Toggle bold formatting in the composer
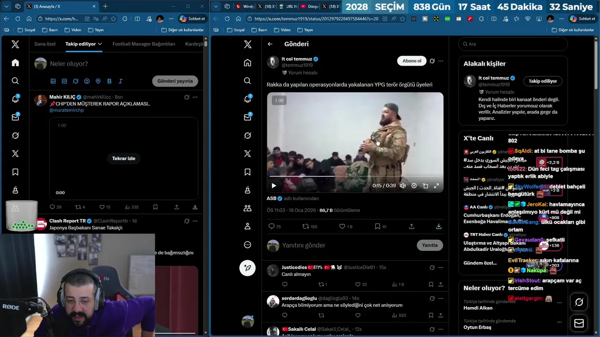 [x=109, y=81]
